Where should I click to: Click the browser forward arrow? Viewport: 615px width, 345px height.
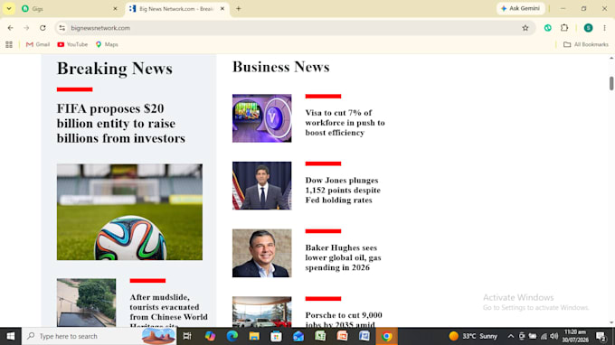coord(26,28)
